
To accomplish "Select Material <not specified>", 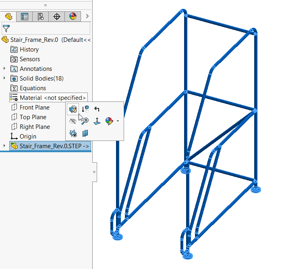I will 48,98.
